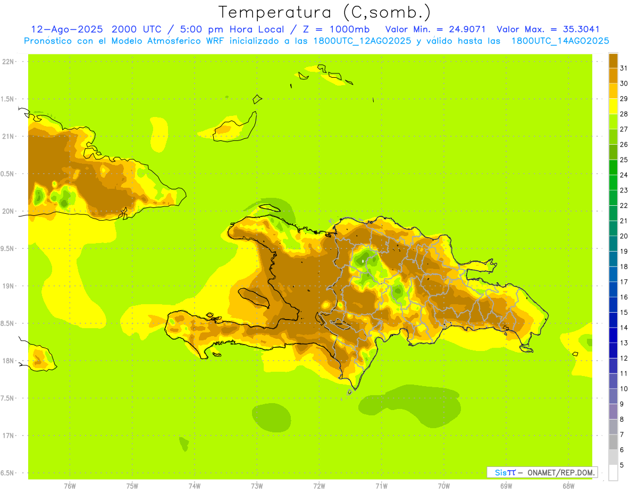Click the colorbar value label '14'
Viewport: 638px width, 493px height.
624,328
